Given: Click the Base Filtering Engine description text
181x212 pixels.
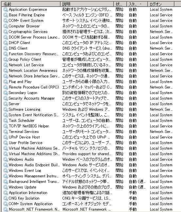Looking at the screenshot, I should click(x=87, y=15).
